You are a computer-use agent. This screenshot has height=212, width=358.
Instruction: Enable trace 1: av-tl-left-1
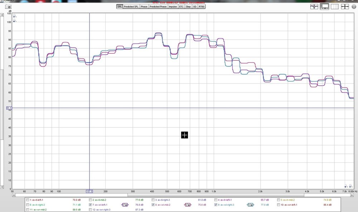pyautogui.click(x=28, y=200)
